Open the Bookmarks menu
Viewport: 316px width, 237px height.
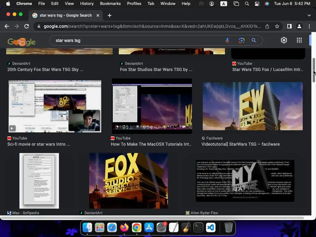[x=110, y=3]
